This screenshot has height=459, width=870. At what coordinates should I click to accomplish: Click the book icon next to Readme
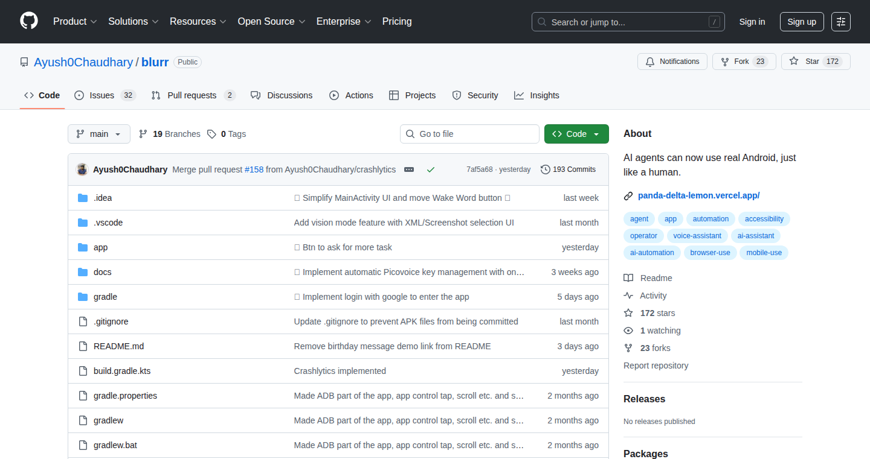pos(628,278)
